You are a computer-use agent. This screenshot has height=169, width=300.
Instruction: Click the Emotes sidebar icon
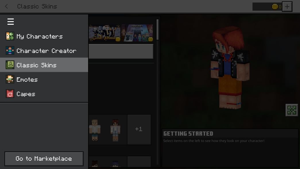(x=10, y=79)
